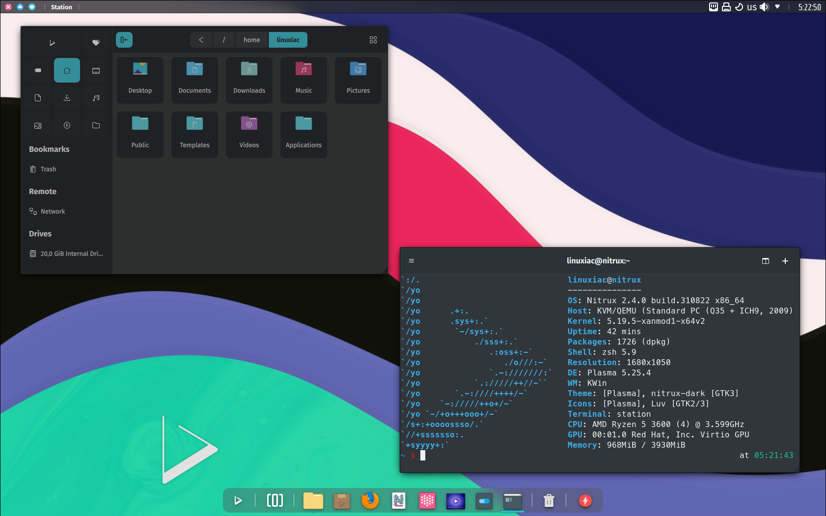Viewport: 826px width, 516px height.
Task: Expand the hidden tray items arrow
Action: (x=777, y=7)
